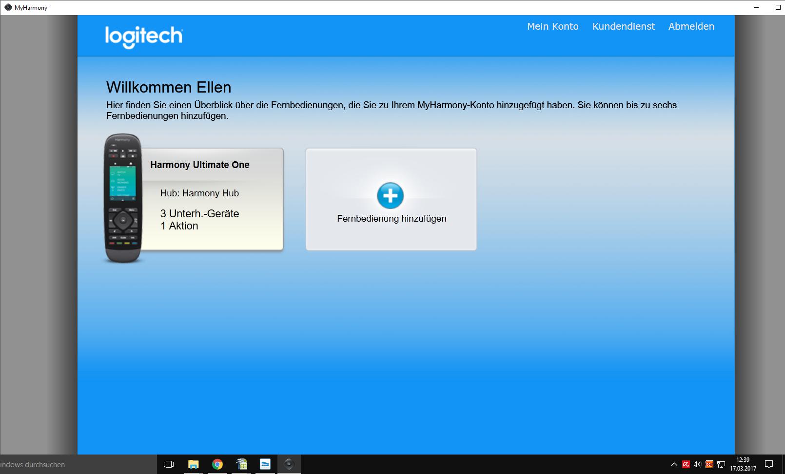The height and width of the screenshot is (474, 785).
Task: Go to Kundendienst
Action: pyautogui.click(x=623, y=27)
